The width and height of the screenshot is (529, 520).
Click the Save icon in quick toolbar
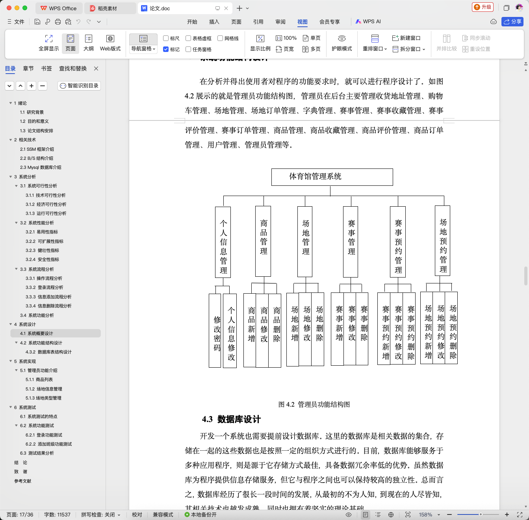point(37,22)
